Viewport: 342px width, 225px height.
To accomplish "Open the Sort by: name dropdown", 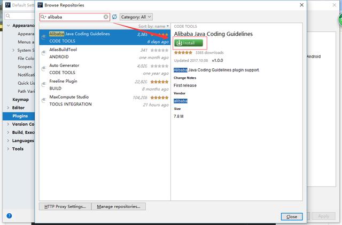I will pos(153,26).
